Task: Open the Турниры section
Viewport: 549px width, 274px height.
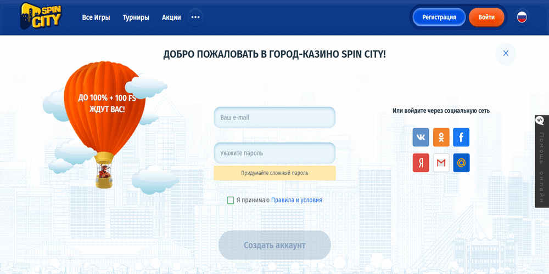Action: click(136, 18)
